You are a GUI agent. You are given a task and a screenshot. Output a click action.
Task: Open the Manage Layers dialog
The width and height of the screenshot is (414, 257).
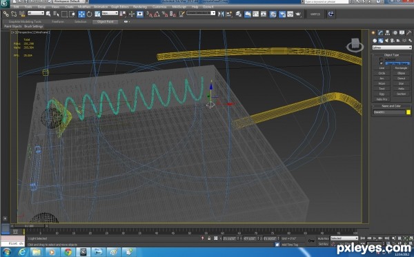click(x=239, y=14)
